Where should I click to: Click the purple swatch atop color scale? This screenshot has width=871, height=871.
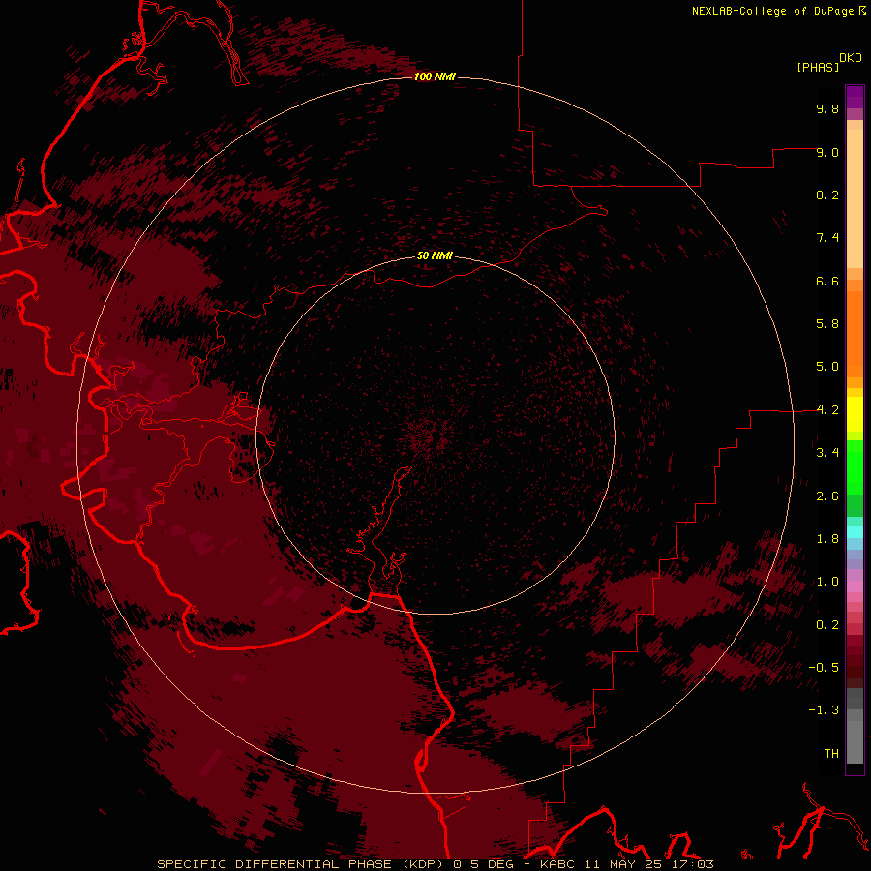(x=855, y=97)
